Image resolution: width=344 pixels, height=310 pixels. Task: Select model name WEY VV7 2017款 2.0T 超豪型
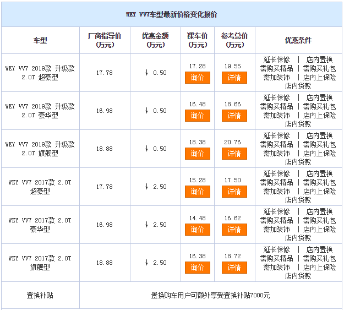[x=40, y=187]
